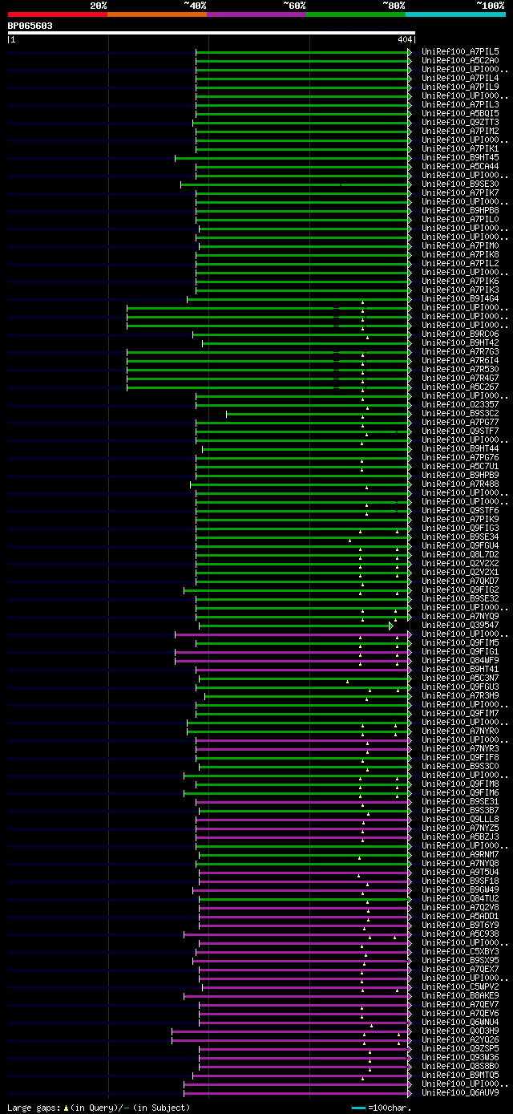
Task: Select the UniRef100_B9HT42 hit
Action: pos(460,342)
